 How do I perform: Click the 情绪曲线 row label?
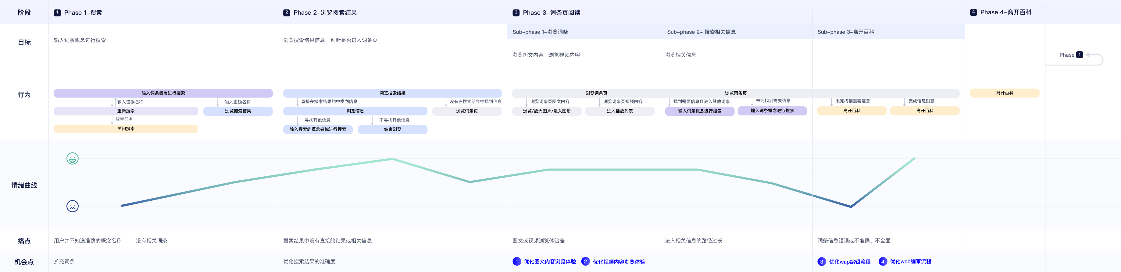click(x=24, y=185)
